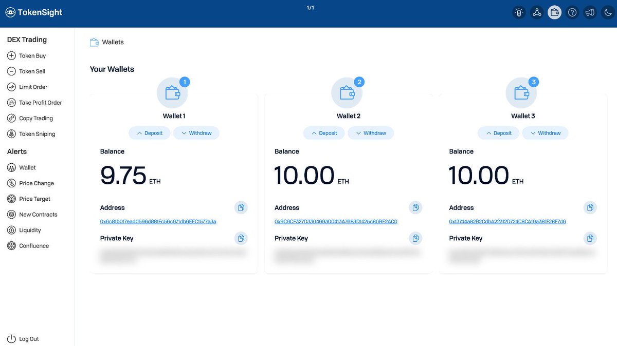Copy Wallet 1 private key
The height and width of the screenshot is (346, 617).
(x=241, y=238)
